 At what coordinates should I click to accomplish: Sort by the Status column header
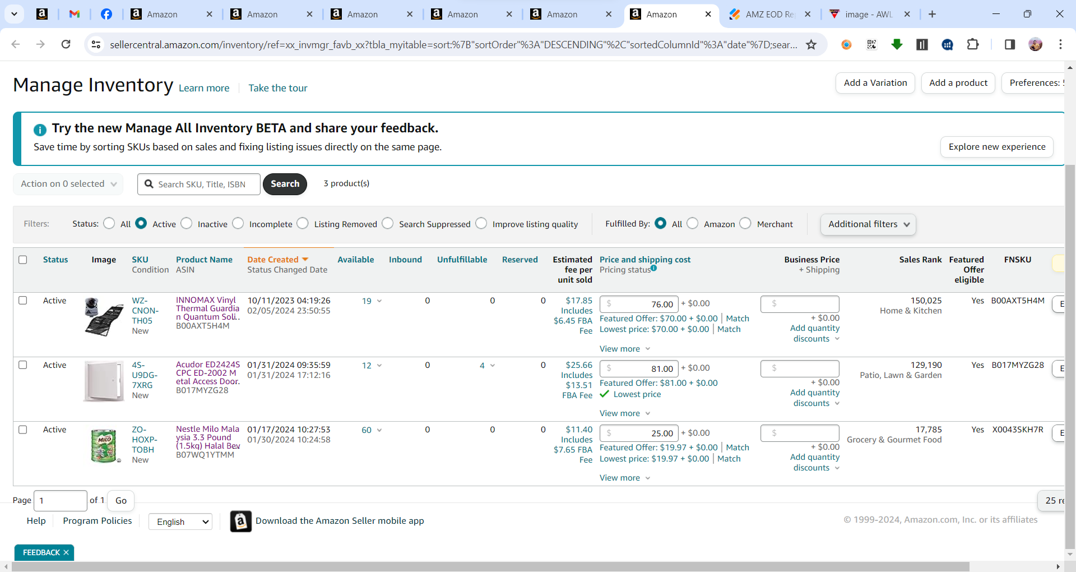55,260
